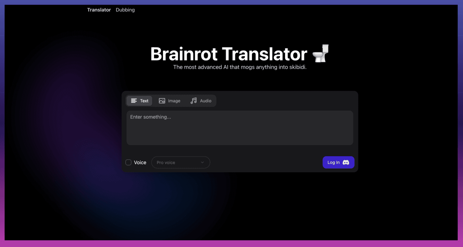This screenshot has height=247, width=463.
Task: Click the Brainrot Translator heading
Action: pos(228,54)
